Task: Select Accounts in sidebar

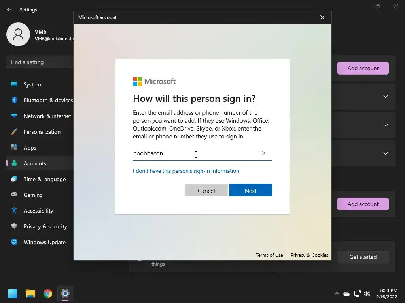Action: point(40,163)
